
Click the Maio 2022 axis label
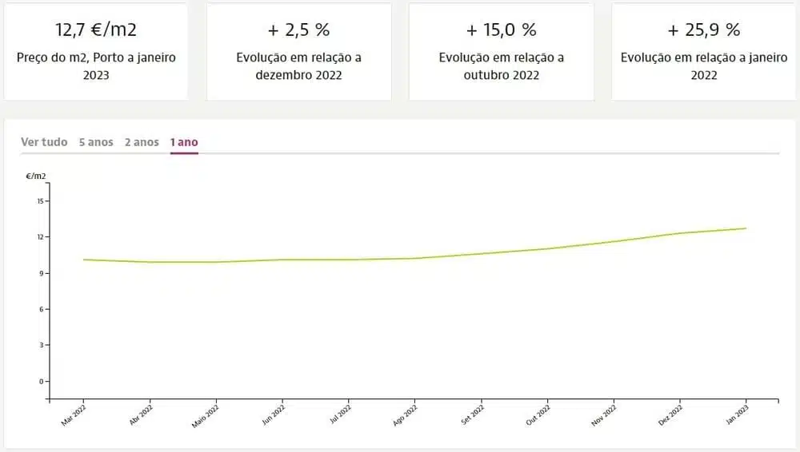click(206, 417)
